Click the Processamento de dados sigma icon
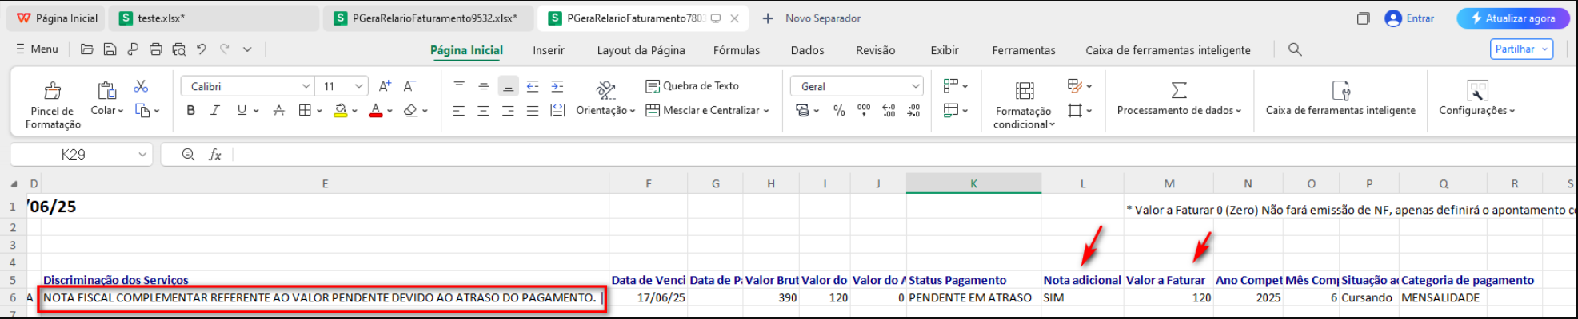 [x=1179, y=90]
